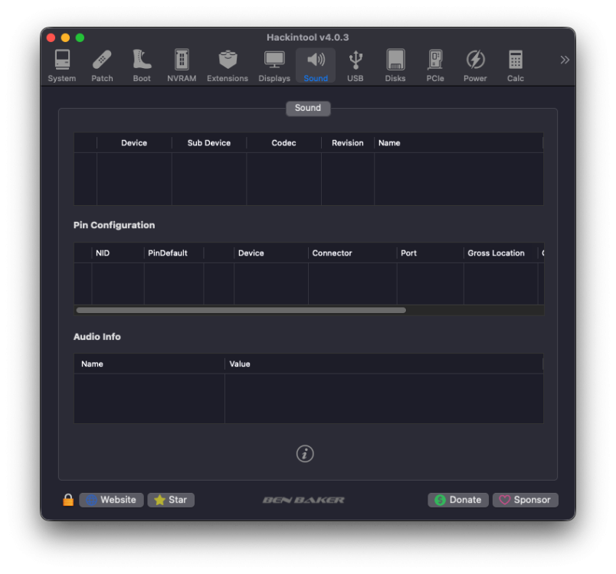
Task: Sort by Sub Device column header
Action: pos(209,143)
